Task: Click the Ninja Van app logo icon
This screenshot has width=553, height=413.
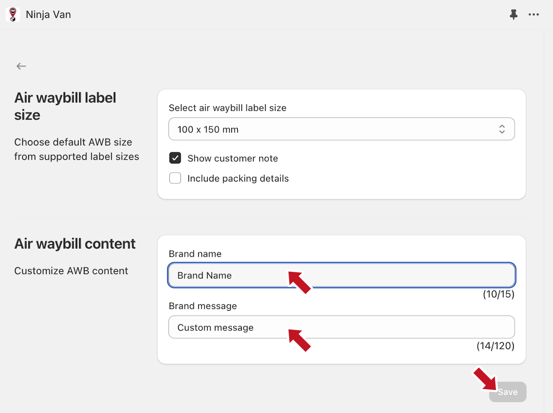Action: coord(13,14)
